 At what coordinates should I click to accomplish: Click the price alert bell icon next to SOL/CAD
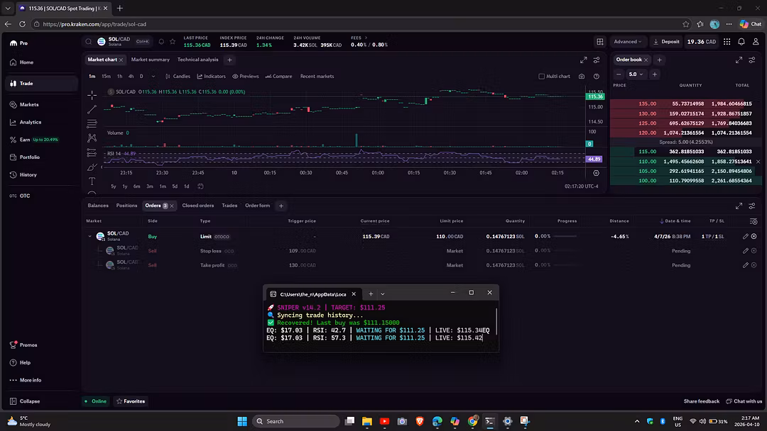pos(161,42)
